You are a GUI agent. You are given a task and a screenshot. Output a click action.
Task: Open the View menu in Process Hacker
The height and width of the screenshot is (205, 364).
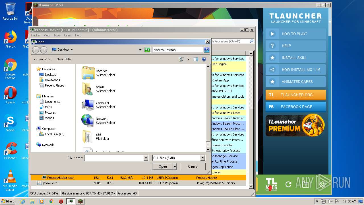click(47, 35)
